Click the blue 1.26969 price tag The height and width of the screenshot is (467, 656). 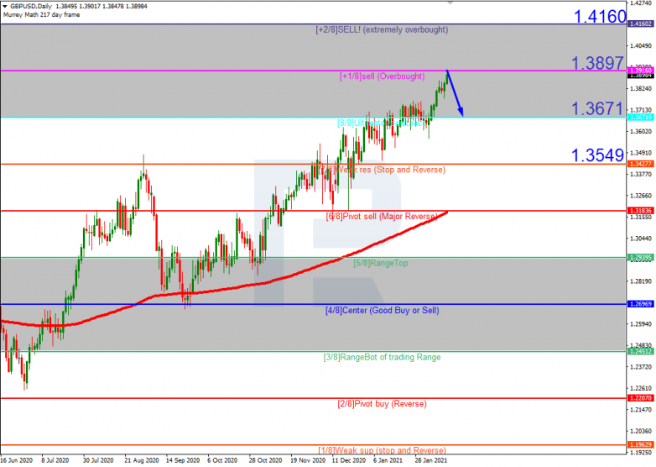(x=641, y=304)
